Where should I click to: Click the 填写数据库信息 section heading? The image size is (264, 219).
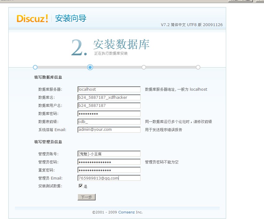[x=48, y=77]
